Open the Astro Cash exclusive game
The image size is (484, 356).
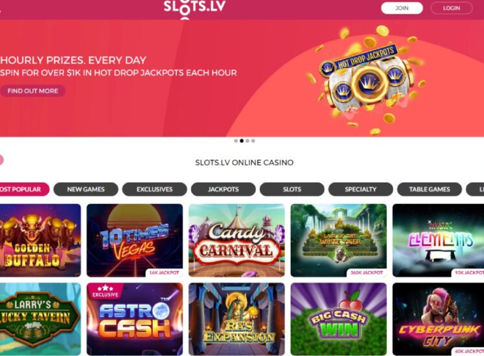[x=135, y=319]
